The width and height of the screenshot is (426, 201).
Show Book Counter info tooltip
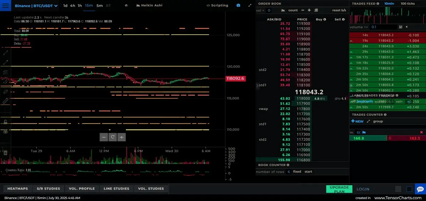288,165
